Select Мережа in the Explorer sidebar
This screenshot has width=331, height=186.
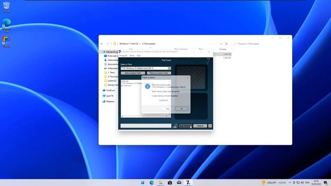tap(109, 101)
